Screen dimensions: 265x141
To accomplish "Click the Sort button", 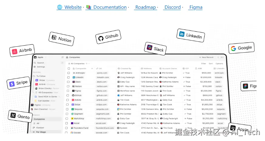I will (211, 64).
